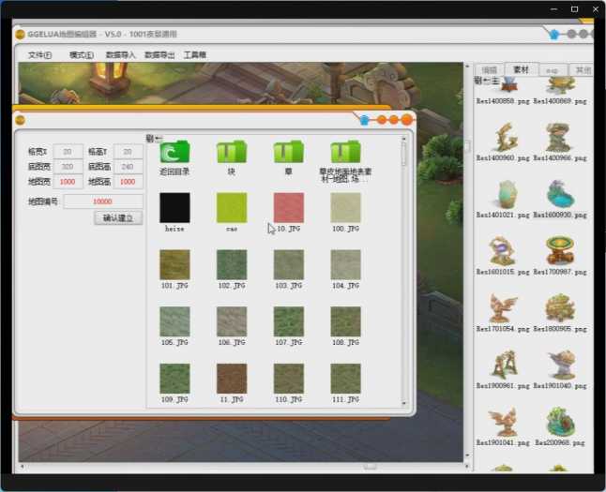Pick the 111.JPG grass tile
The height and width of the screenshot is (492, 606).
pyautogui.click(x=345, y=378)
